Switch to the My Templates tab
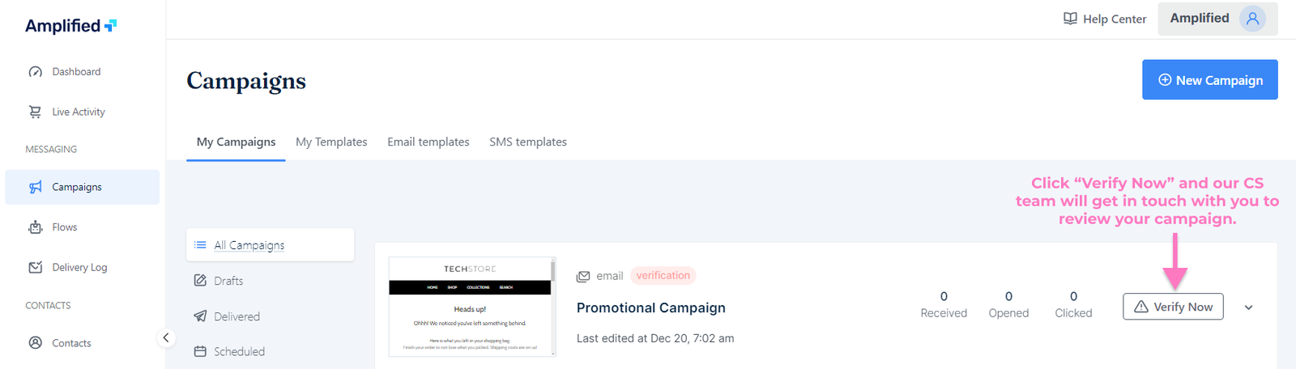1296x369 pixels. click(331, 142)
